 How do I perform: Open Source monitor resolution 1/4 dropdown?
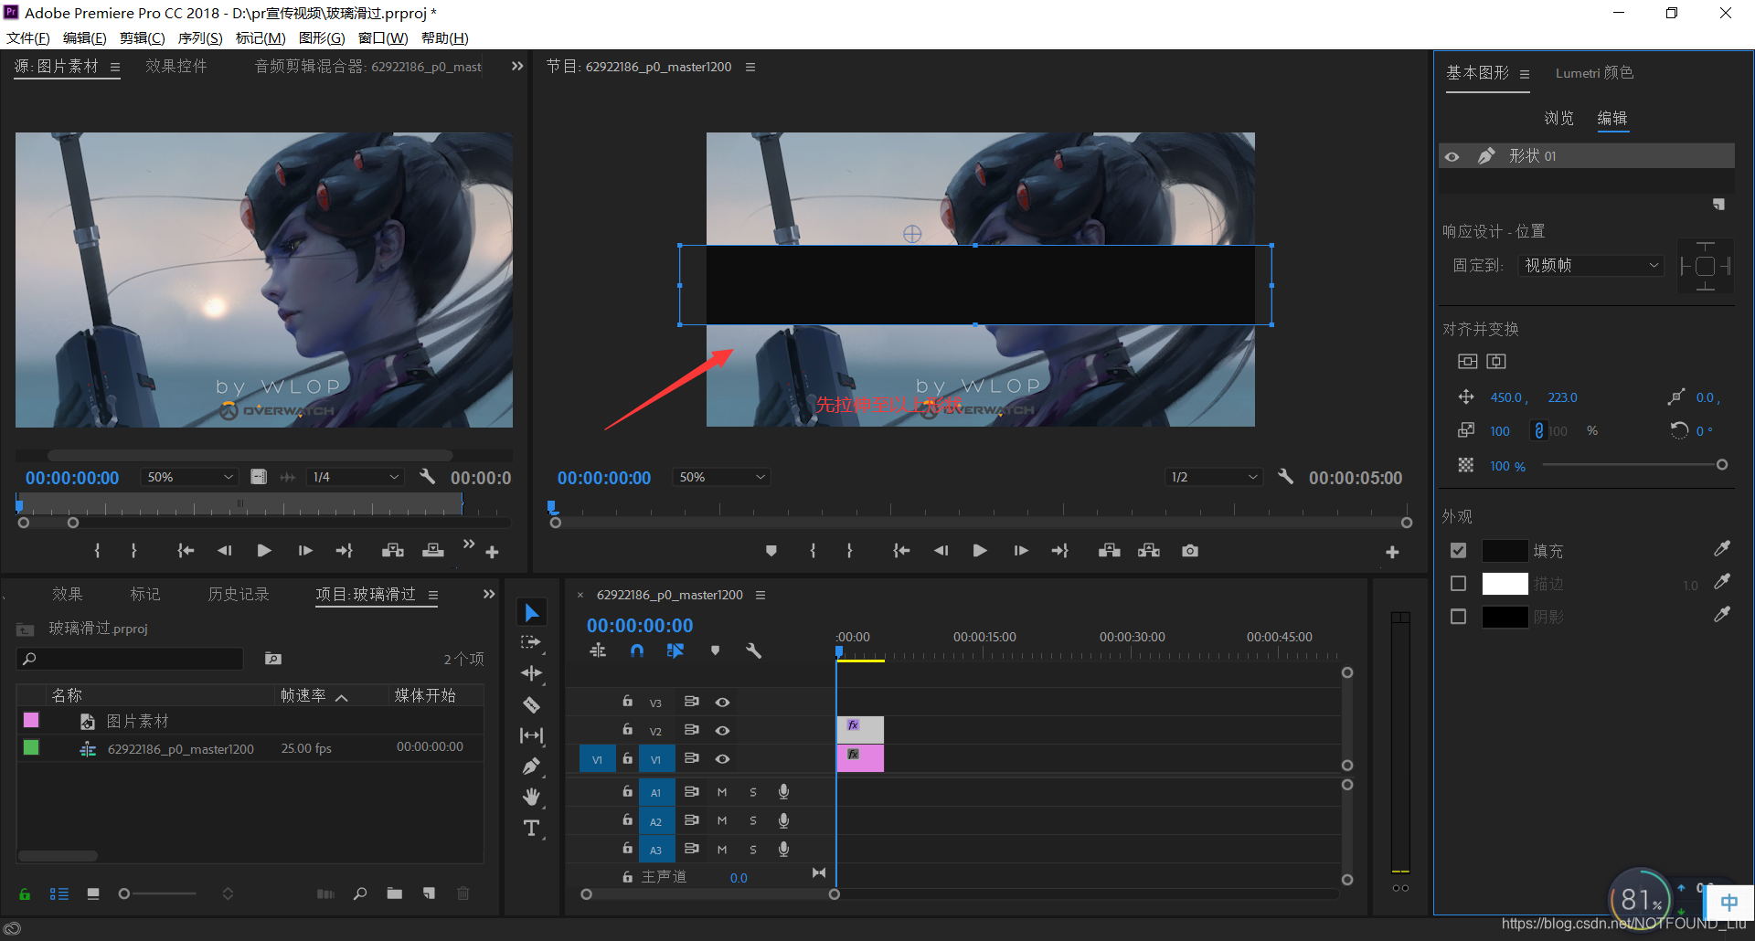coord(356,477)
